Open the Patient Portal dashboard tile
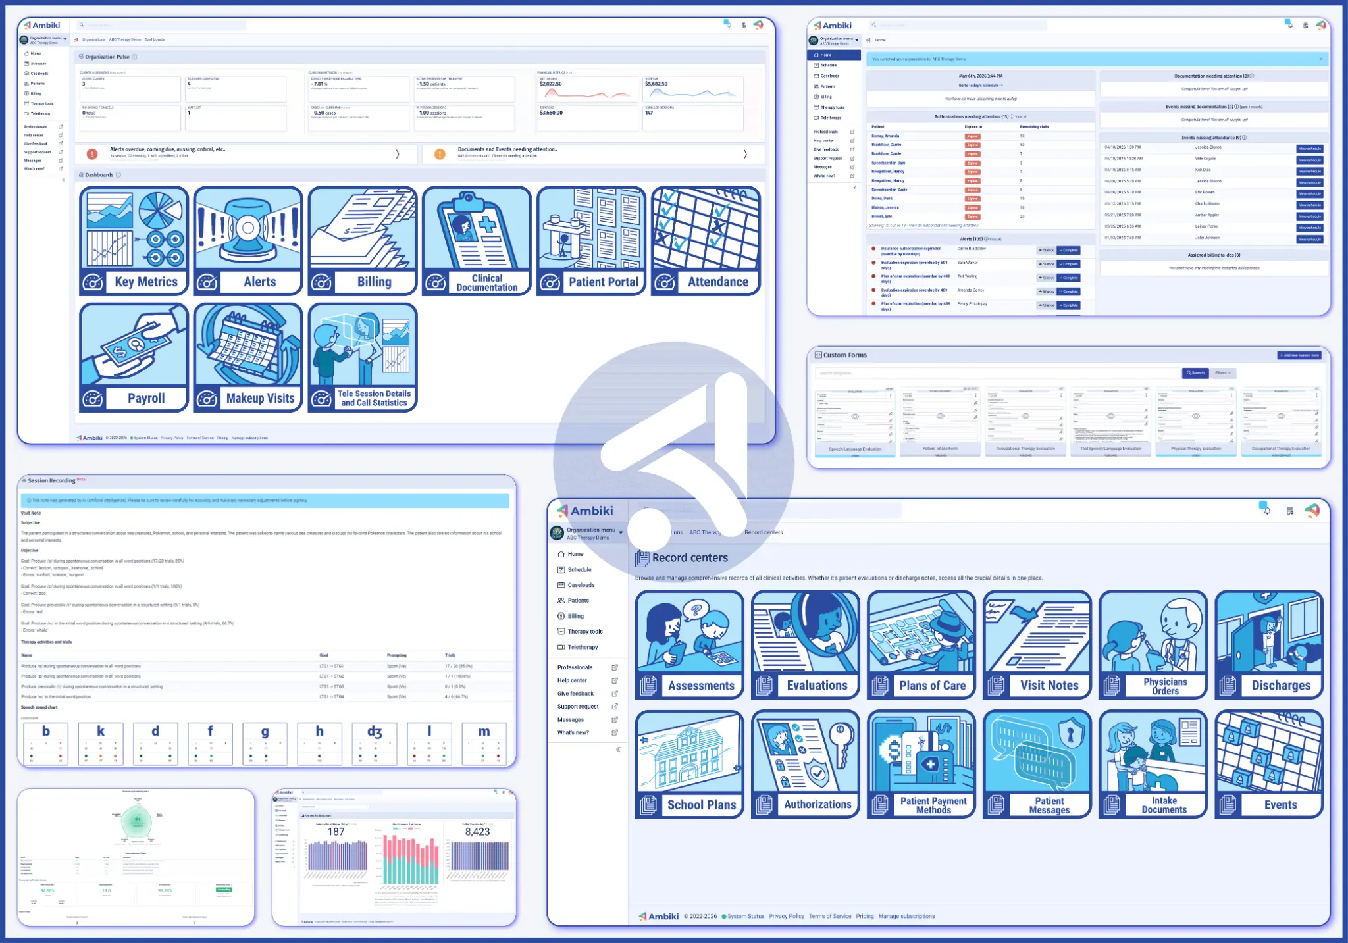1348x943 pixels. coord(591,241)
